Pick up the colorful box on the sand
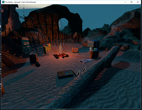 65,74
